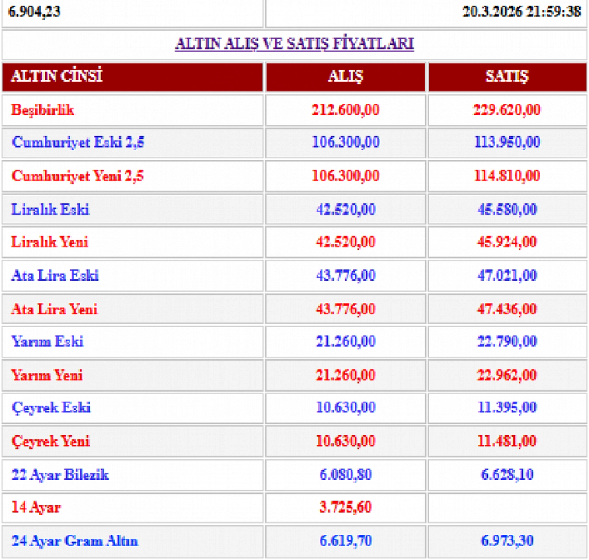Click Cumhuriyet Yeni selling price 114.810,00
Screen dimensions: 589x560
[x=507, y=176]
